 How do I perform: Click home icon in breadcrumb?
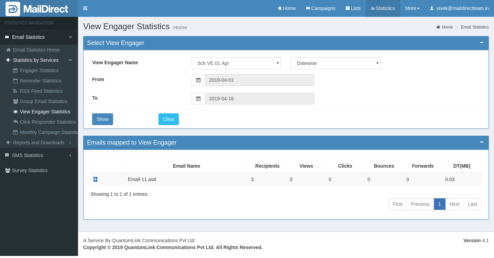[x=438, y=27]
